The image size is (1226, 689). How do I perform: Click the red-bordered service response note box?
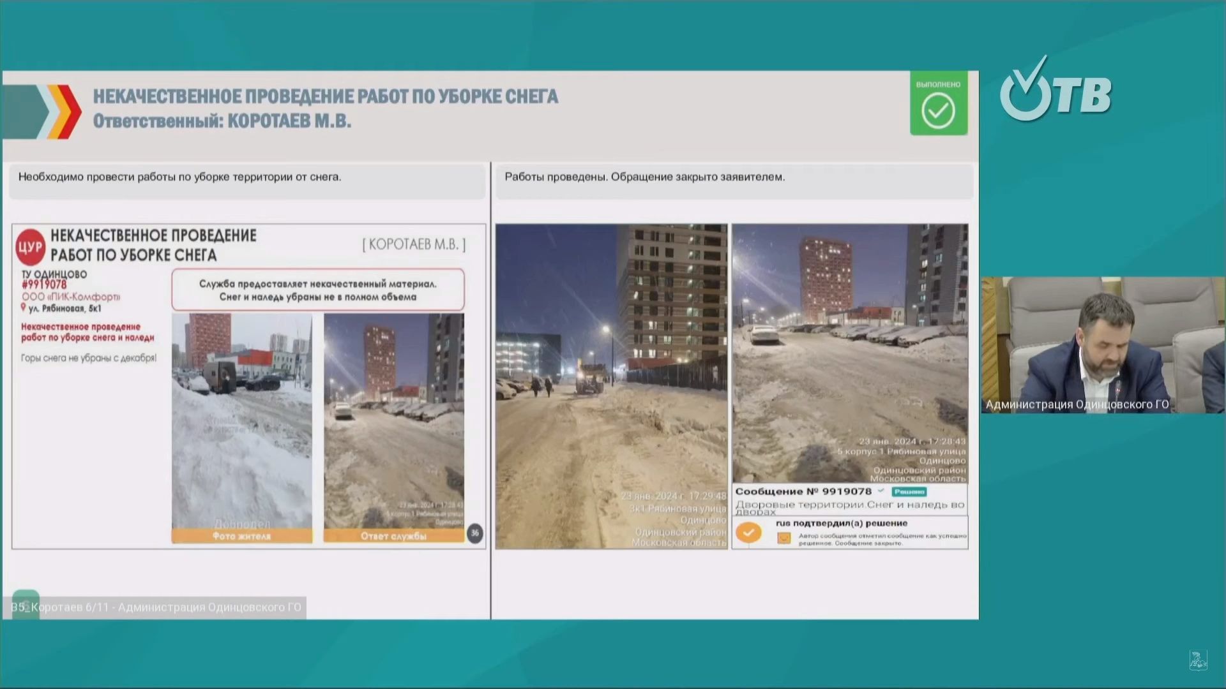317,290
